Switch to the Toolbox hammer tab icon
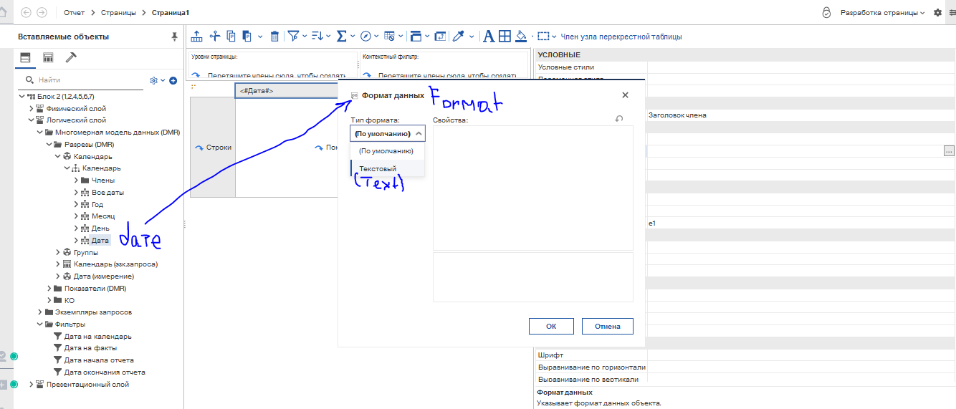The height and width of the screenshot is (409, 956). click(x=71, y=57)
